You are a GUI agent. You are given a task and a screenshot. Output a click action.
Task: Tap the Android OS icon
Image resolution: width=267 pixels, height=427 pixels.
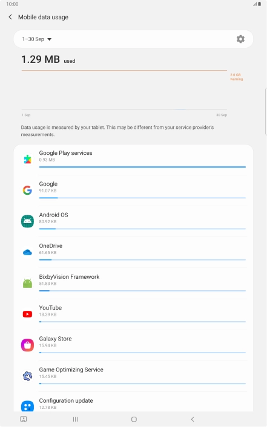point(27,221)
